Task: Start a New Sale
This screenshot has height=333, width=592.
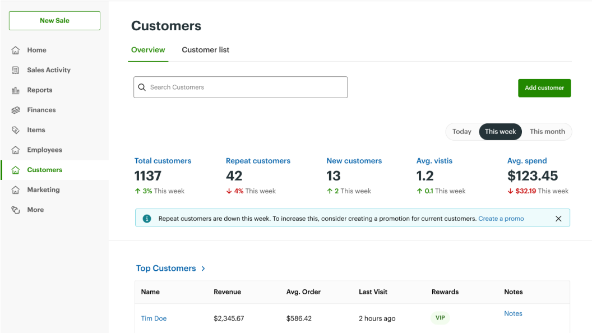Action: 55,21
